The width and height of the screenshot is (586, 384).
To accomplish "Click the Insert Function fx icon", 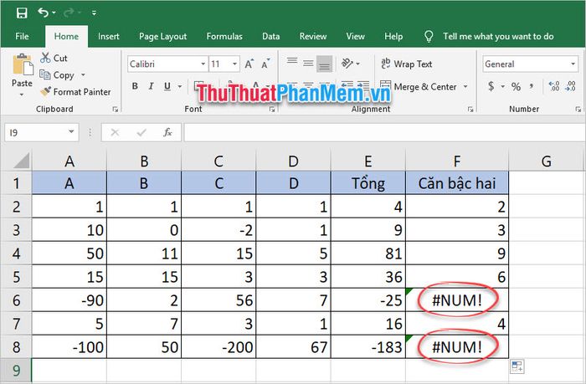I will point(167,132).
